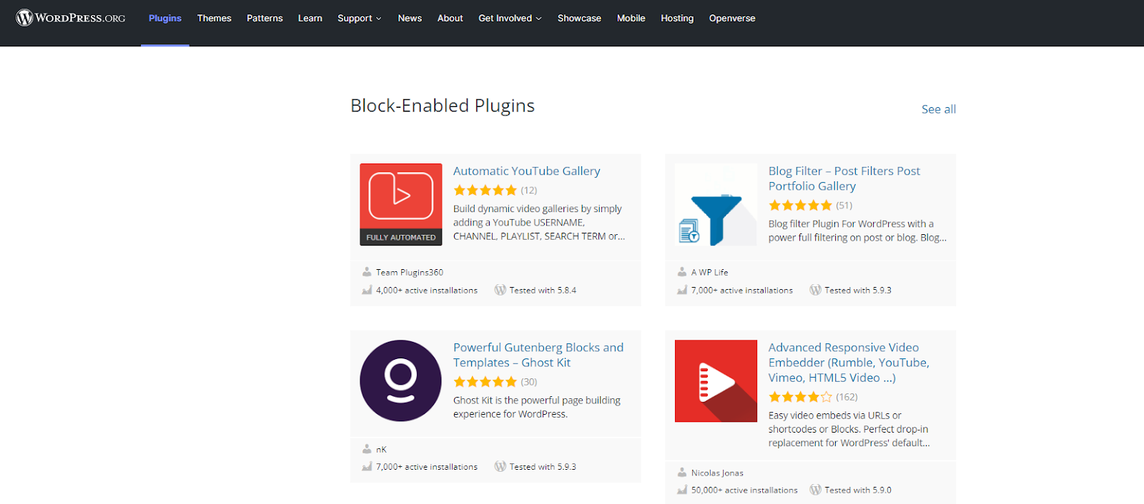Click the nK author name
This screenshot has width=1144, height=504.
(381, 449)
